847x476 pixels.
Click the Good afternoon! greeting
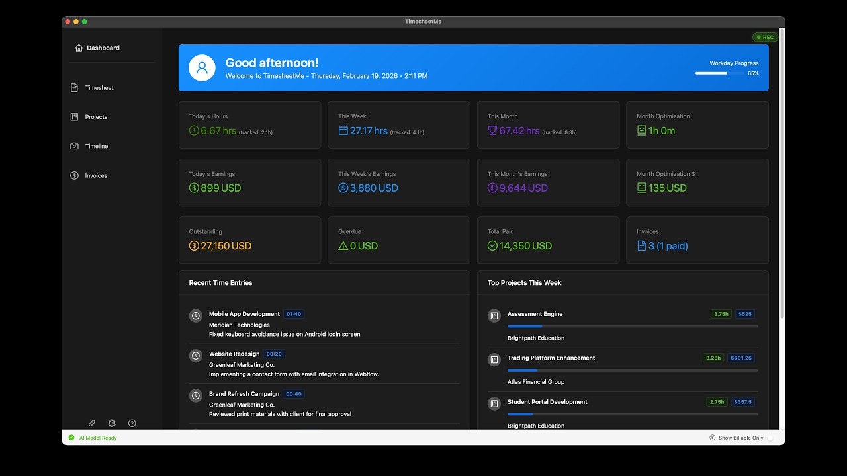(272, 63)
